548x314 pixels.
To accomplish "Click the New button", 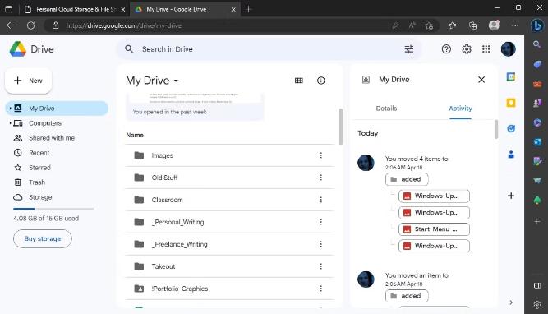I will (x=28, y=81).
